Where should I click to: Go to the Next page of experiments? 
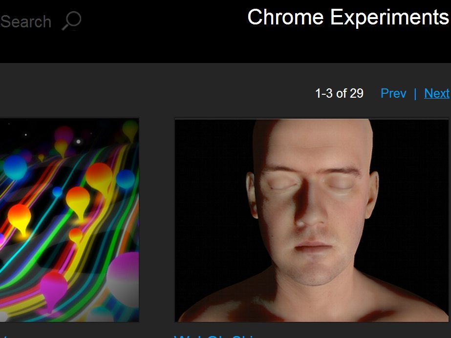pos(436,93)
